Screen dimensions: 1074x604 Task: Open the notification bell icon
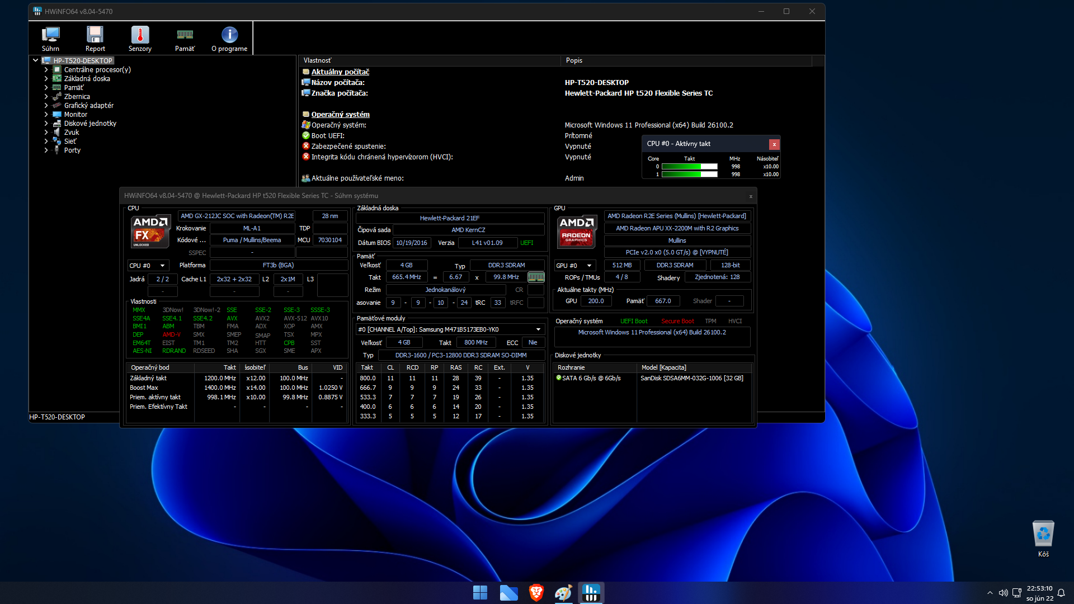coord(1061,593)
